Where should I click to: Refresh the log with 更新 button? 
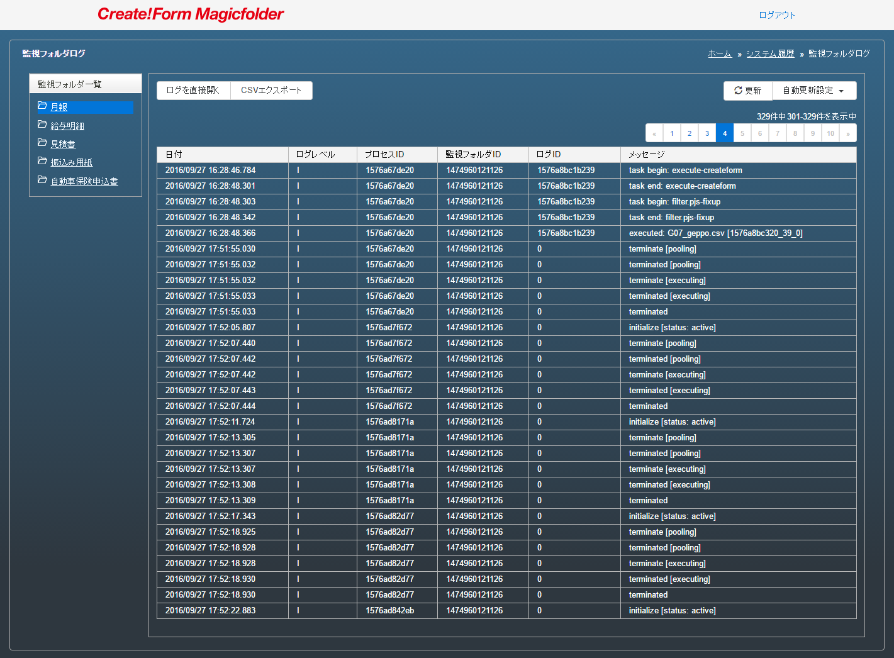click(x=748, y=91)
